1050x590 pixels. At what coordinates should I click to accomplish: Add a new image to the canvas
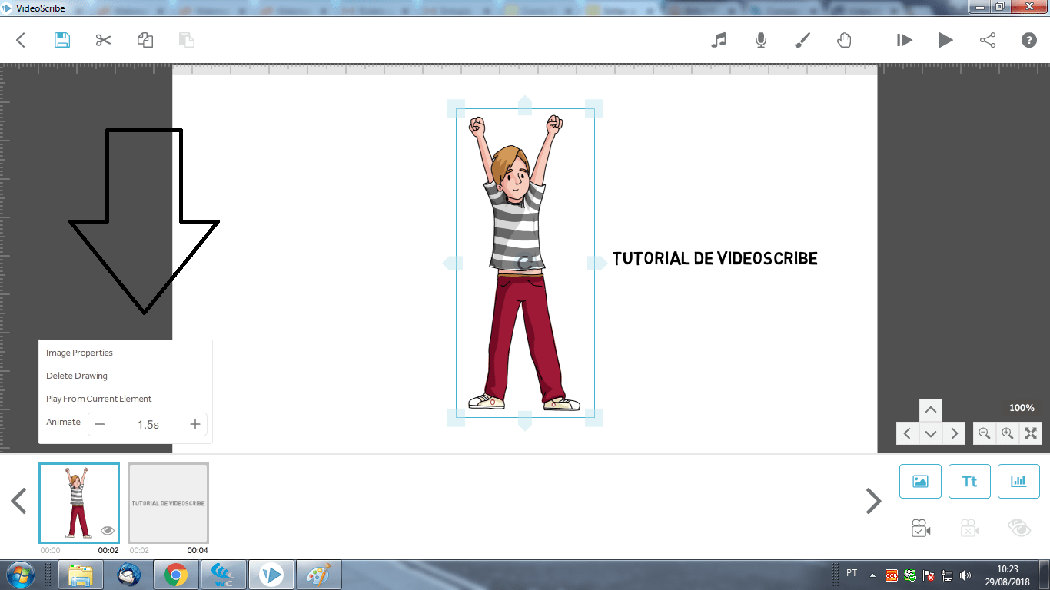[x=920, y=481]
